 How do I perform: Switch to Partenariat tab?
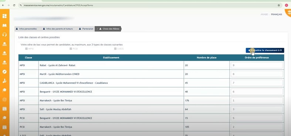86,29
